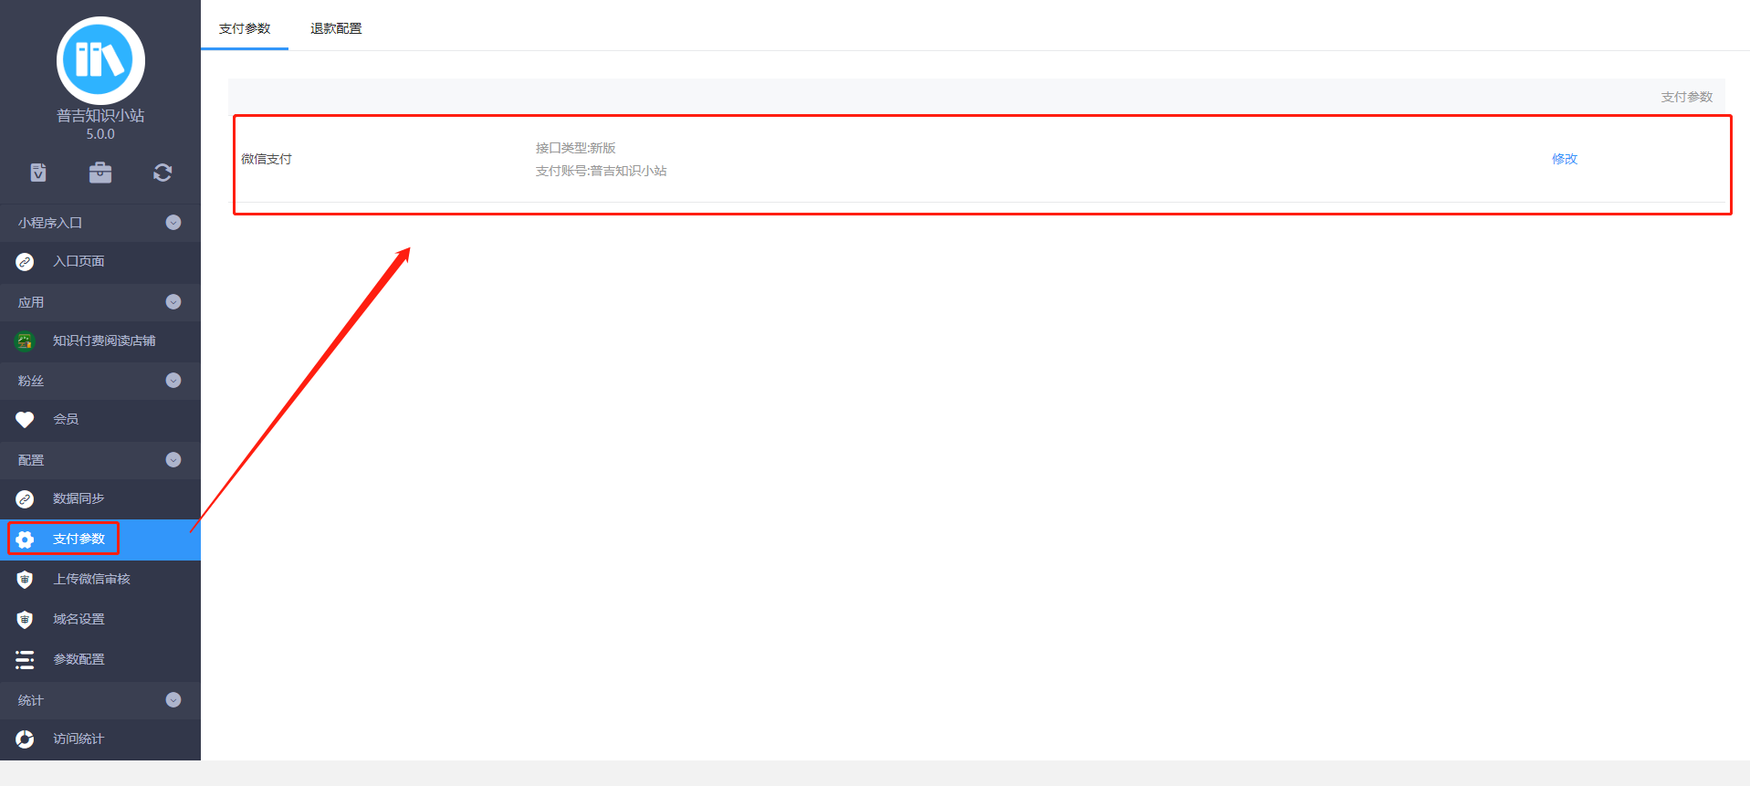This screenshot has height=786, width=1750.
Task: Click shield icon beside 上传微信审核
Action: 25,580
